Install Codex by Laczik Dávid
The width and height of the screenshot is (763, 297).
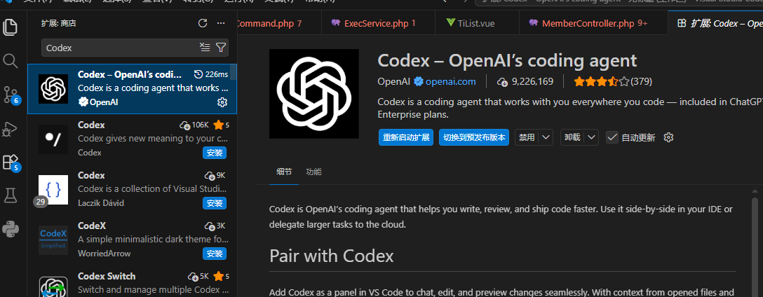[215, 203]
